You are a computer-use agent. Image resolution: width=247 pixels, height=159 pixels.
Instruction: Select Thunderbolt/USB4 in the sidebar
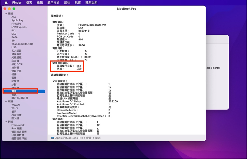(x=22, y=44)
